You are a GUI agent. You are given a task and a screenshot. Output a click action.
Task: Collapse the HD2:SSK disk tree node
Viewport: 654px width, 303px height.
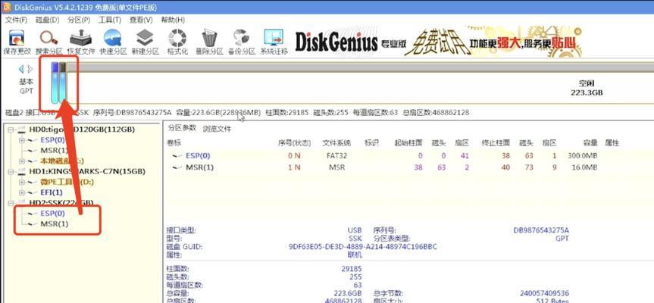click(11, 202)
